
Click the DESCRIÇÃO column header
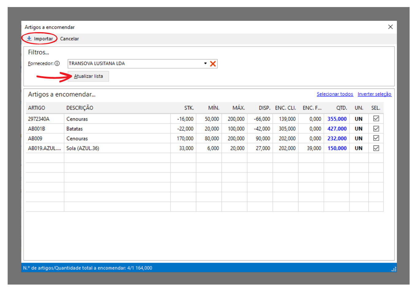[x=80, y=108]
